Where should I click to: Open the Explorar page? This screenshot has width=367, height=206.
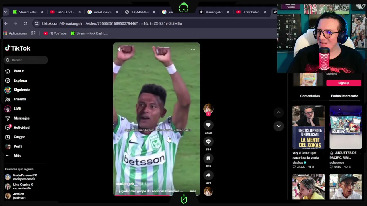[16, 80]
